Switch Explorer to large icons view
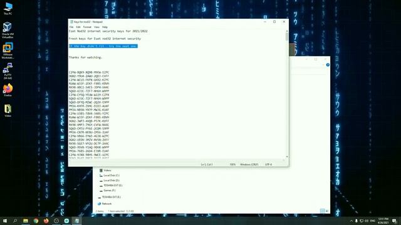Image resolution: width=401 pixels, height=225 pixels. pos(327,211)
